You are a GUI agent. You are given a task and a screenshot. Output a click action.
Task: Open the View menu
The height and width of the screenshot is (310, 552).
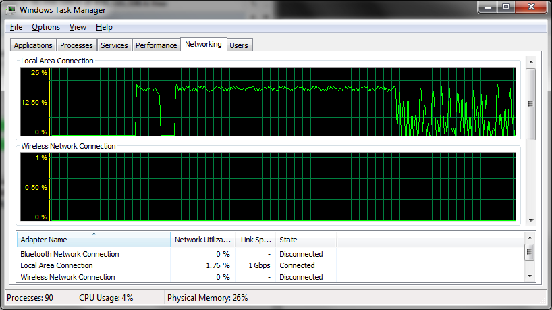coord(78,27)
